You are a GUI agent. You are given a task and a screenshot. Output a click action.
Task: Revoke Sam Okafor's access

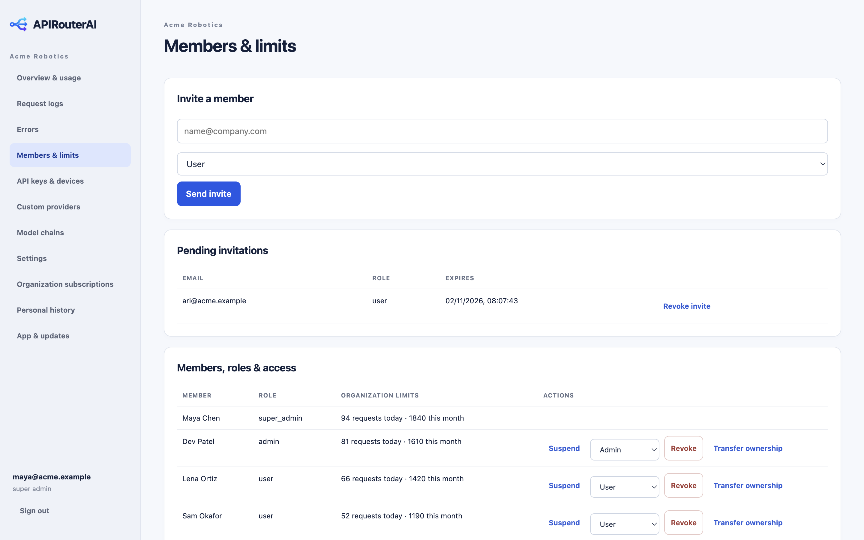683,523
